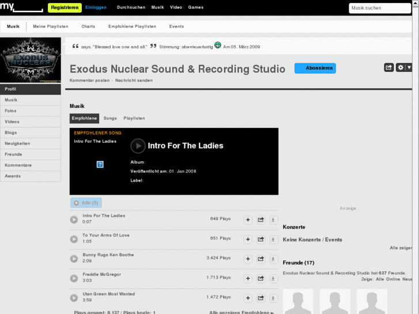
Task: Subscribe using the Abonnieren button
Action: (315, 68)
